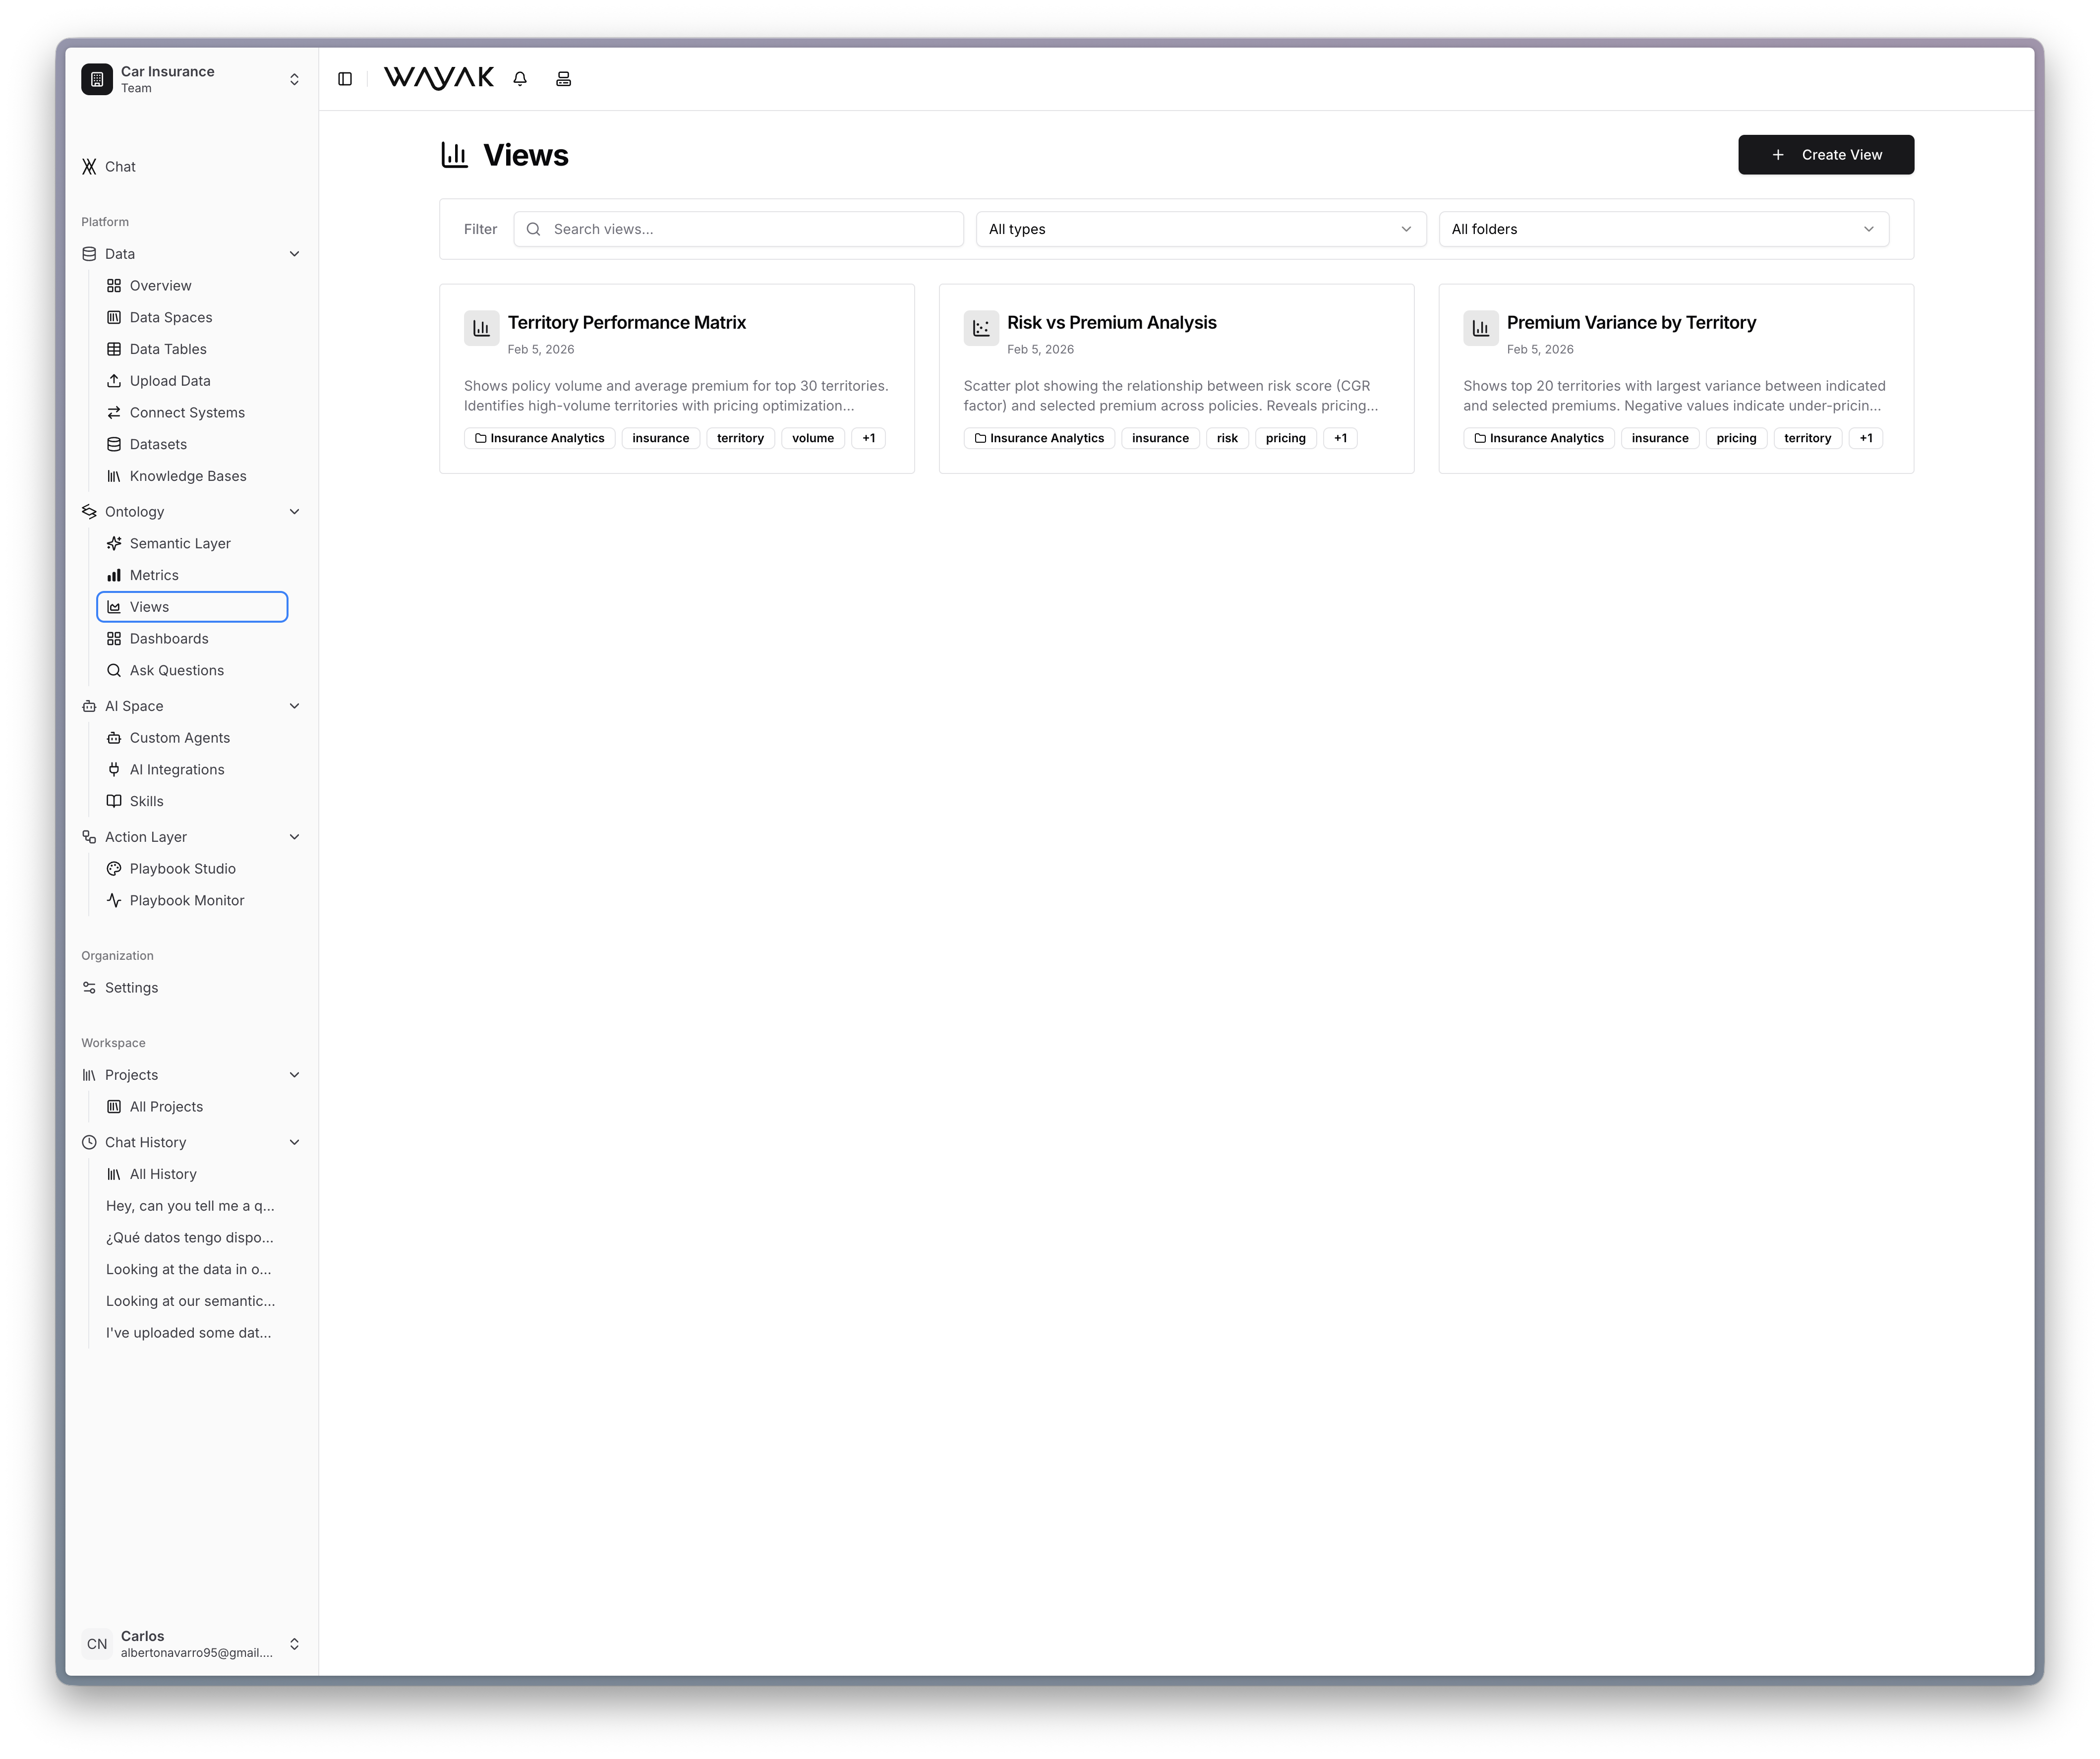Click the Connect Systems arrows icon
Viewport: 2100px width, 1759px height.
(x=114, y=413)
